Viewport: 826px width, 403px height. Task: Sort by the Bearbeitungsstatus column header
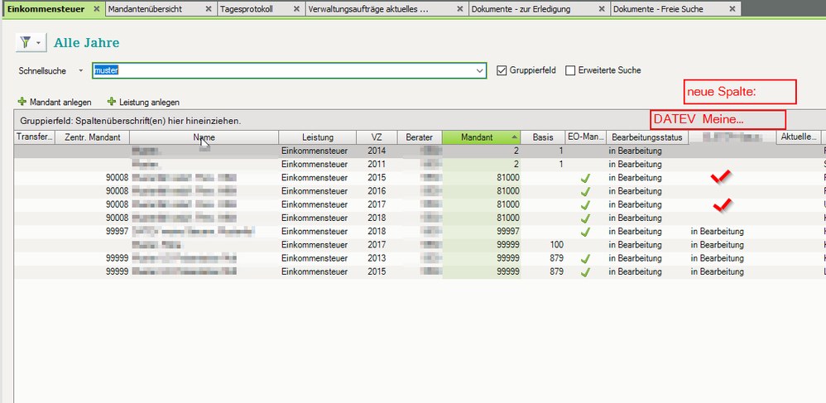point(646,137)
